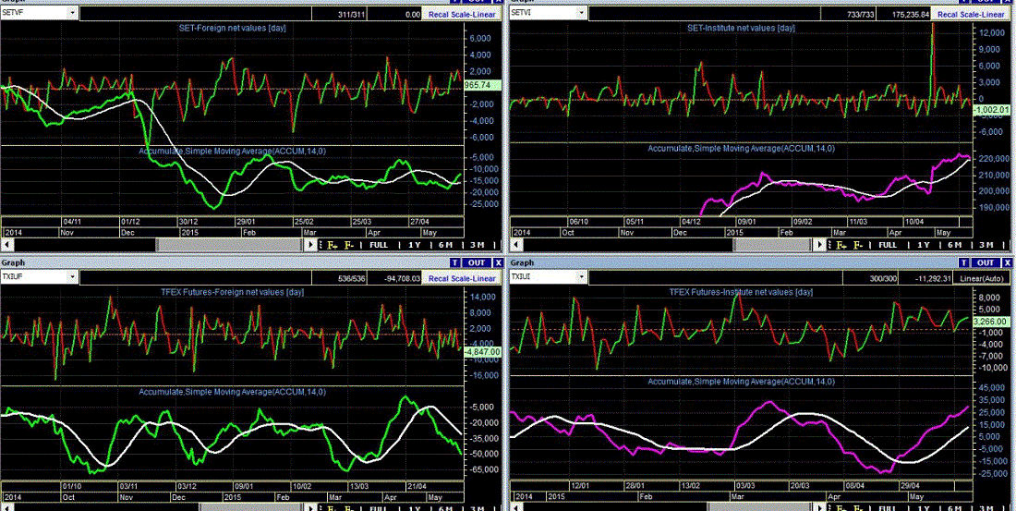Click the F- icon under the SETVI chart
This screenshot has height=511, width=1016.
(x=856, y=245)
